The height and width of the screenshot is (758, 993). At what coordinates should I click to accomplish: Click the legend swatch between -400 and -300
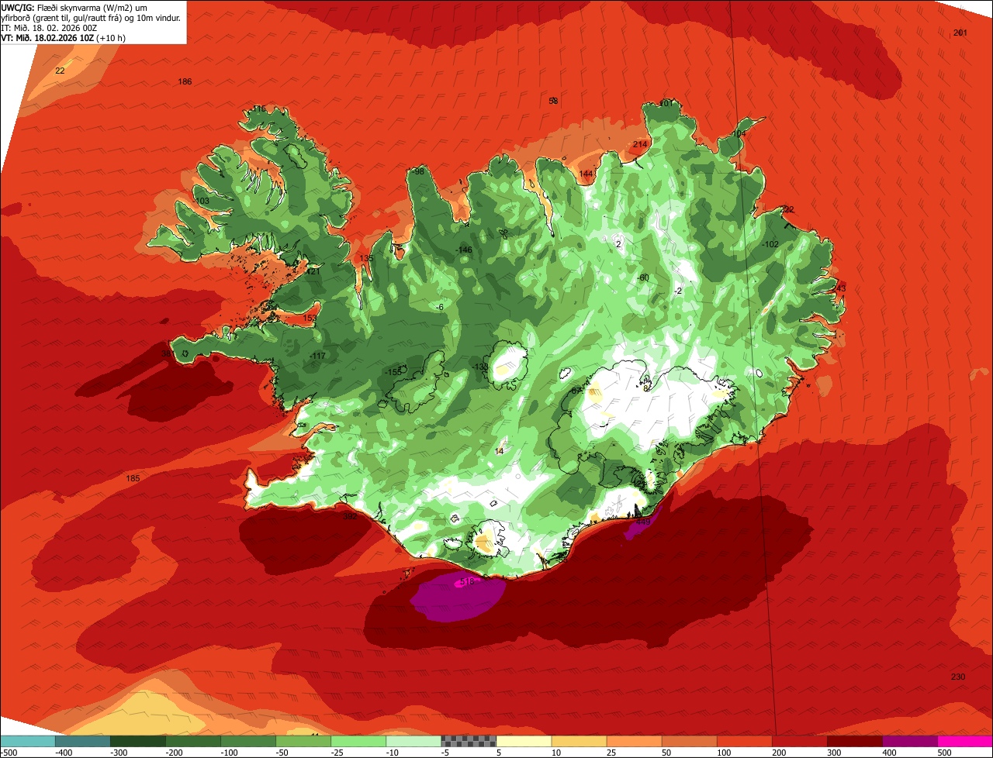(82, 741)
